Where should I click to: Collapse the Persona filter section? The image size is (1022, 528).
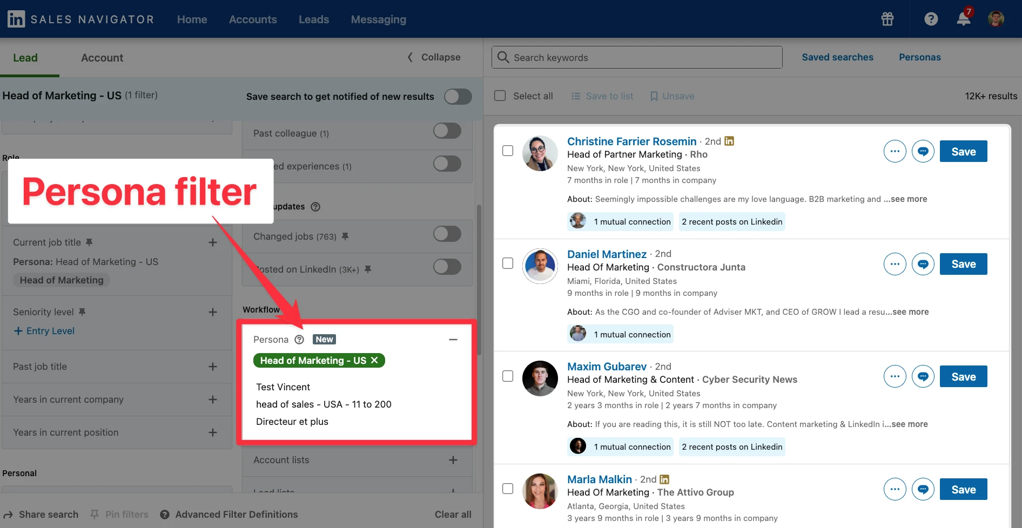[x=453, y=340]
